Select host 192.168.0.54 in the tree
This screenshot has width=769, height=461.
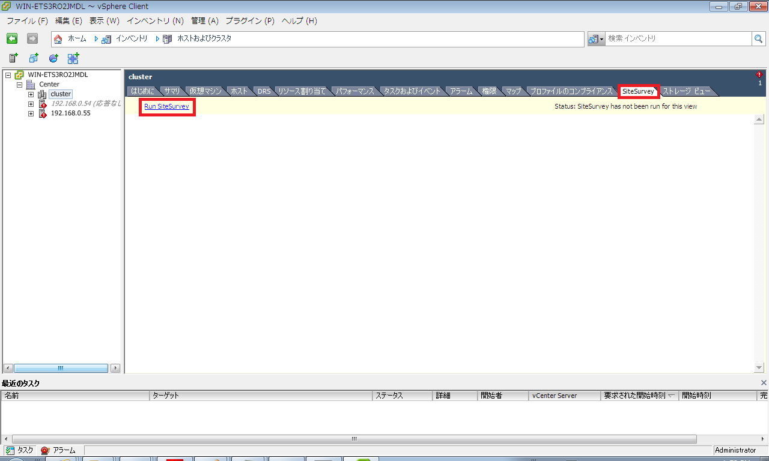click(x=85, y=104)
